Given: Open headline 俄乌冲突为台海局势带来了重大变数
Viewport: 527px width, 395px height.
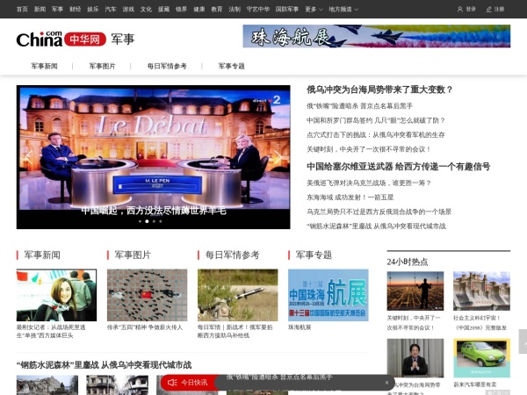Looking at the screenshot, I should click(379, 90).
